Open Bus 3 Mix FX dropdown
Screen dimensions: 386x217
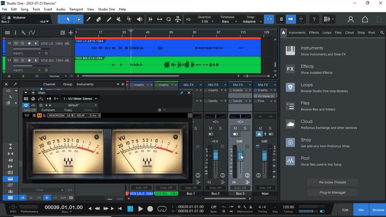click(240, 85)
